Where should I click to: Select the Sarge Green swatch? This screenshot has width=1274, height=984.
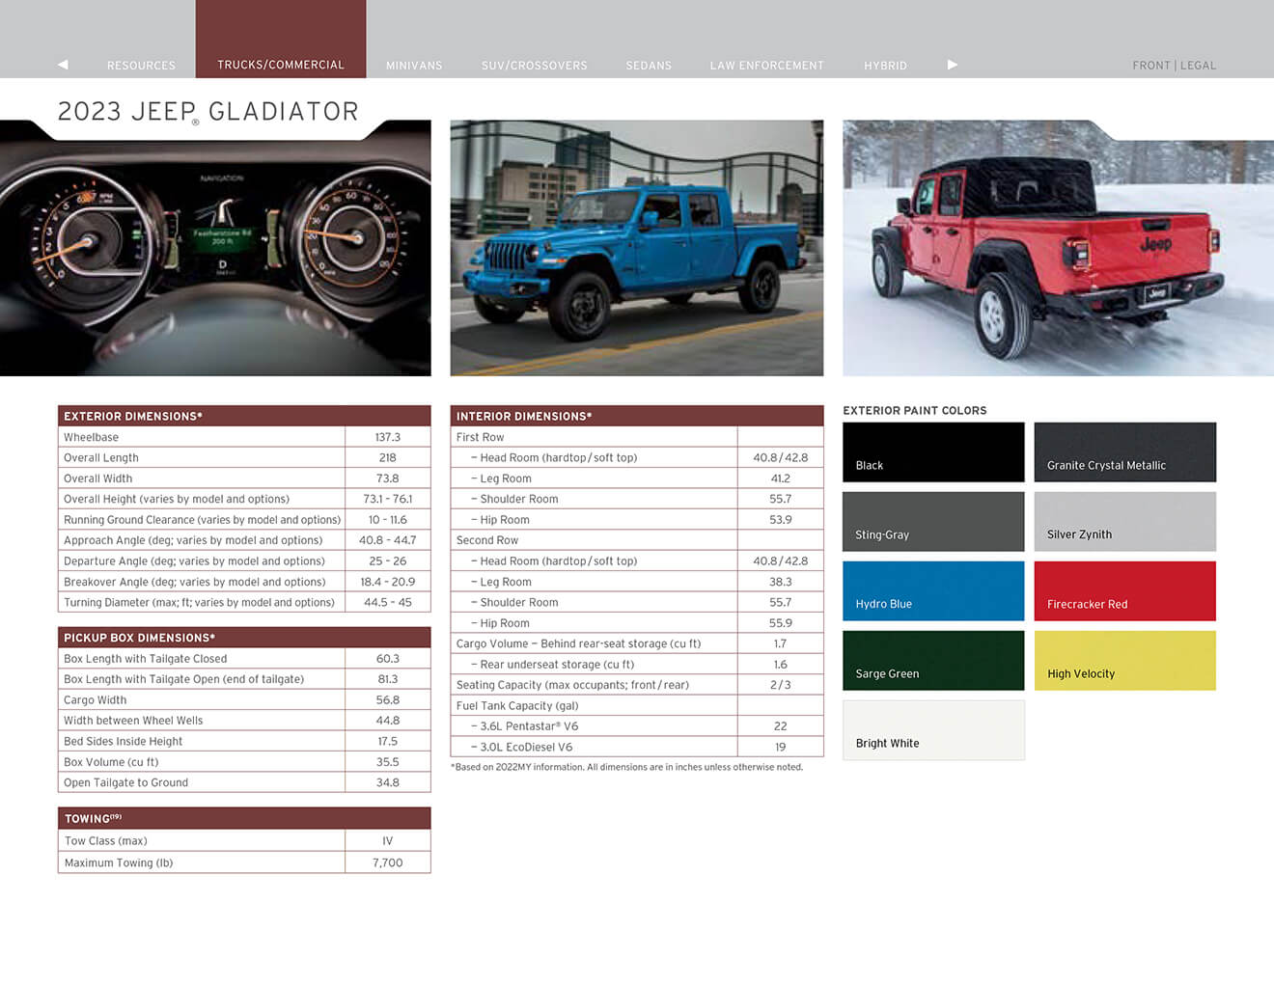pos(933,661)
